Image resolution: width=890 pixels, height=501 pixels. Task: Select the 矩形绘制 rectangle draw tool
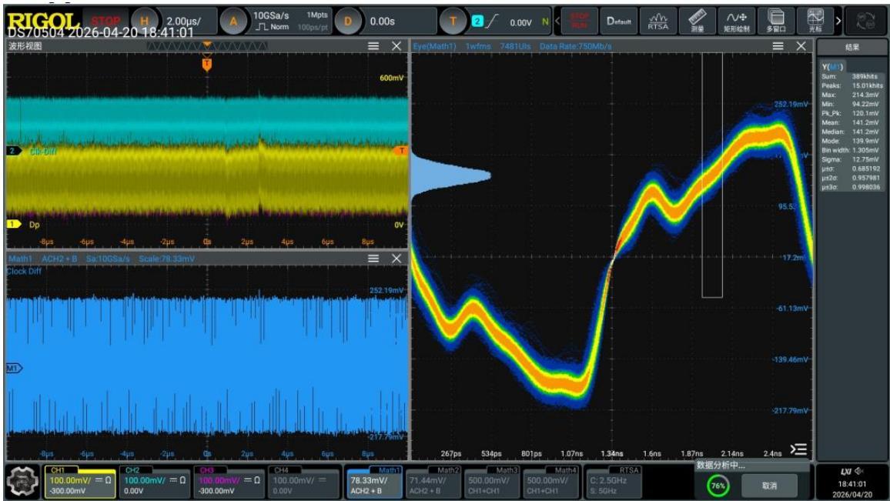736,21
